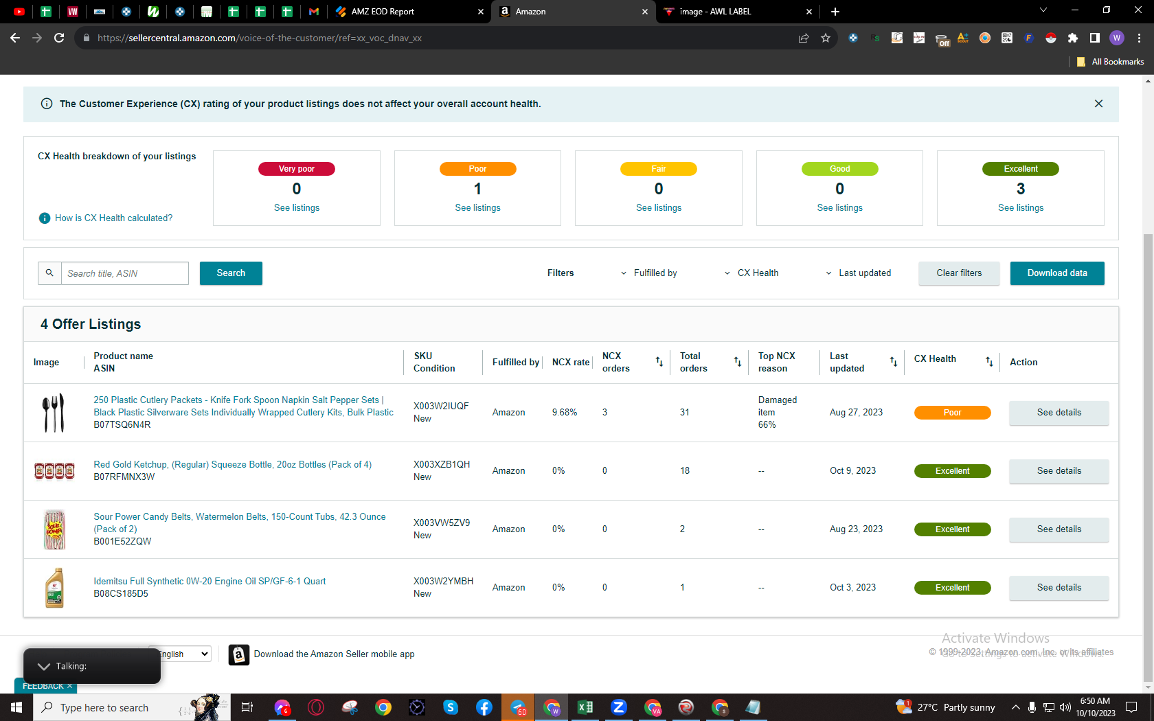Switch to pinned Gmail tab
The image size is (1154, 721).
314,12
